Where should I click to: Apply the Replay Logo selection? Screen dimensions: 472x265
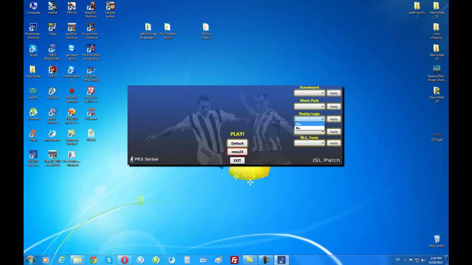(334, 119)
